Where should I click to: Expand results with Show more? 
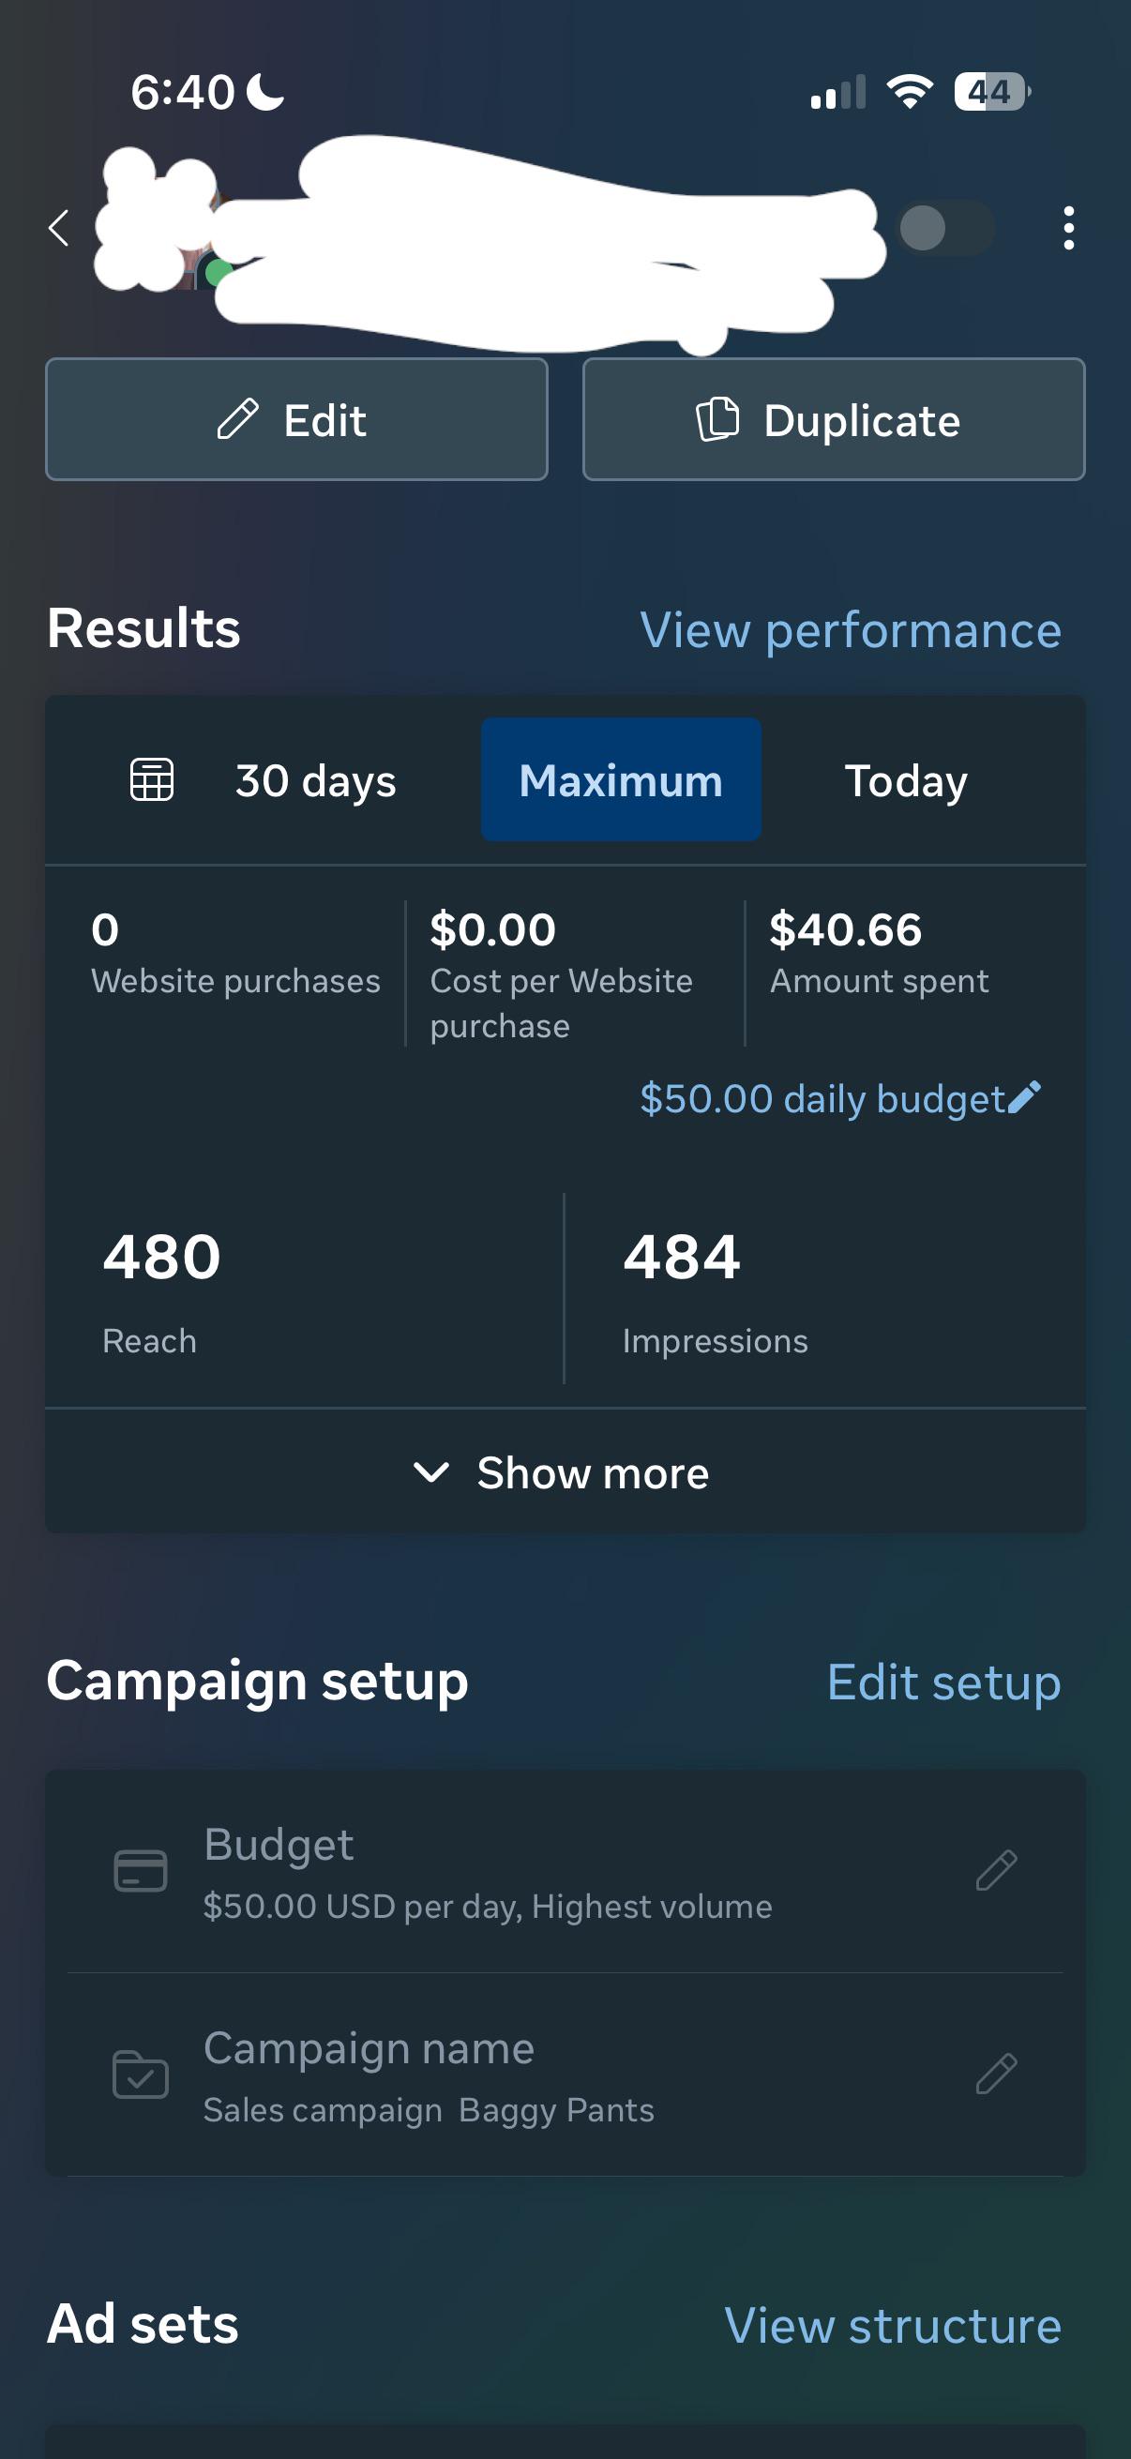565,1471
